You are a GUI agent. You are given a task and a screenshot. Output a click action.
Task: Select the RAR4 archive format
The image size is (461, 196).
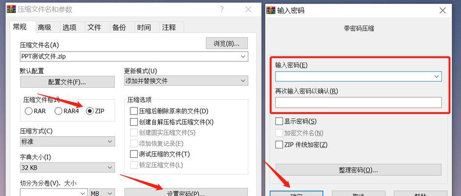coord(58,111)
